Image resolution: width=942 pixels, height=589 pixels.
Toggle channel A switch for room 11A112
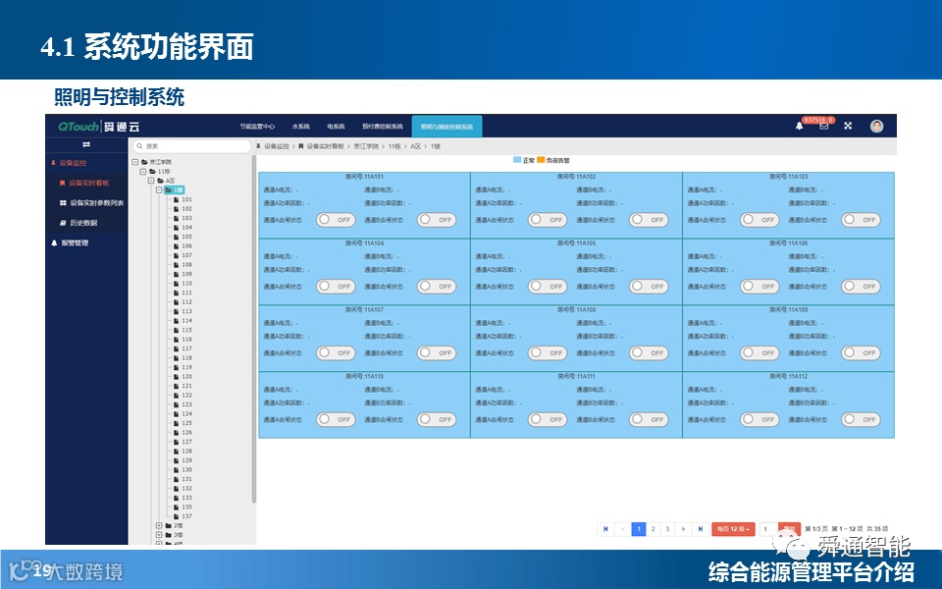coord(759,419)
